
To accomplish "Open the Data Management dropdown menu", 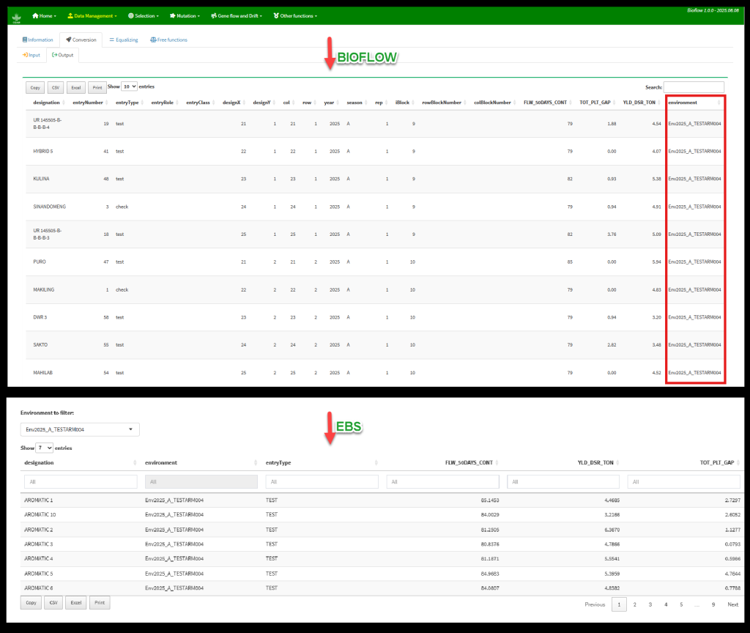I will point(92,15).
